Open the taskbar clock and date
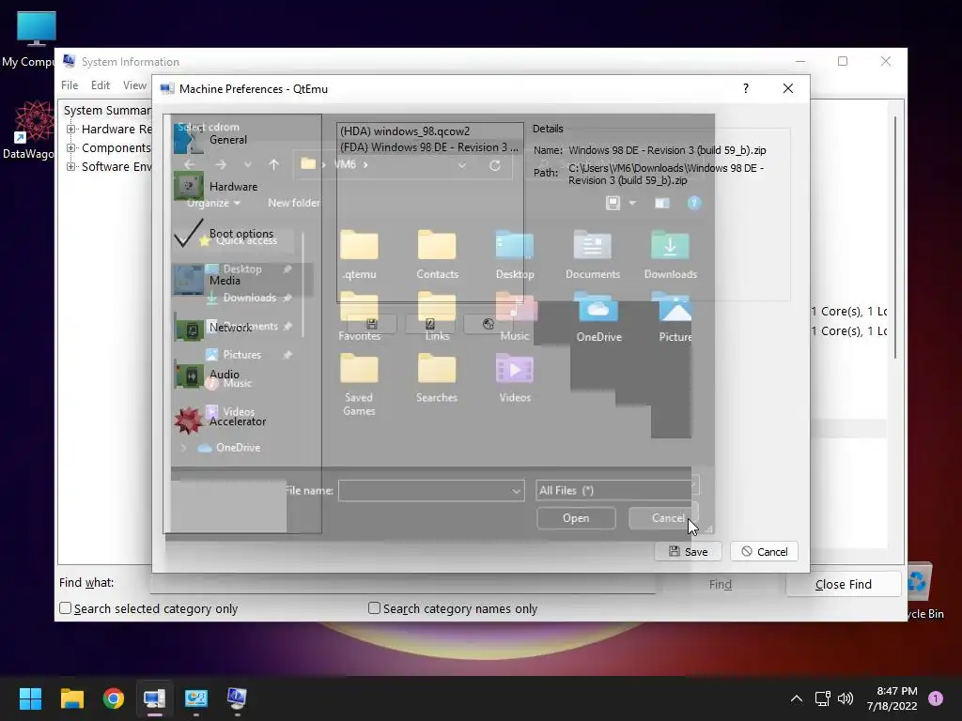This screenshot has height=721, width=962. pyautogui.click(x=892, y=698)
